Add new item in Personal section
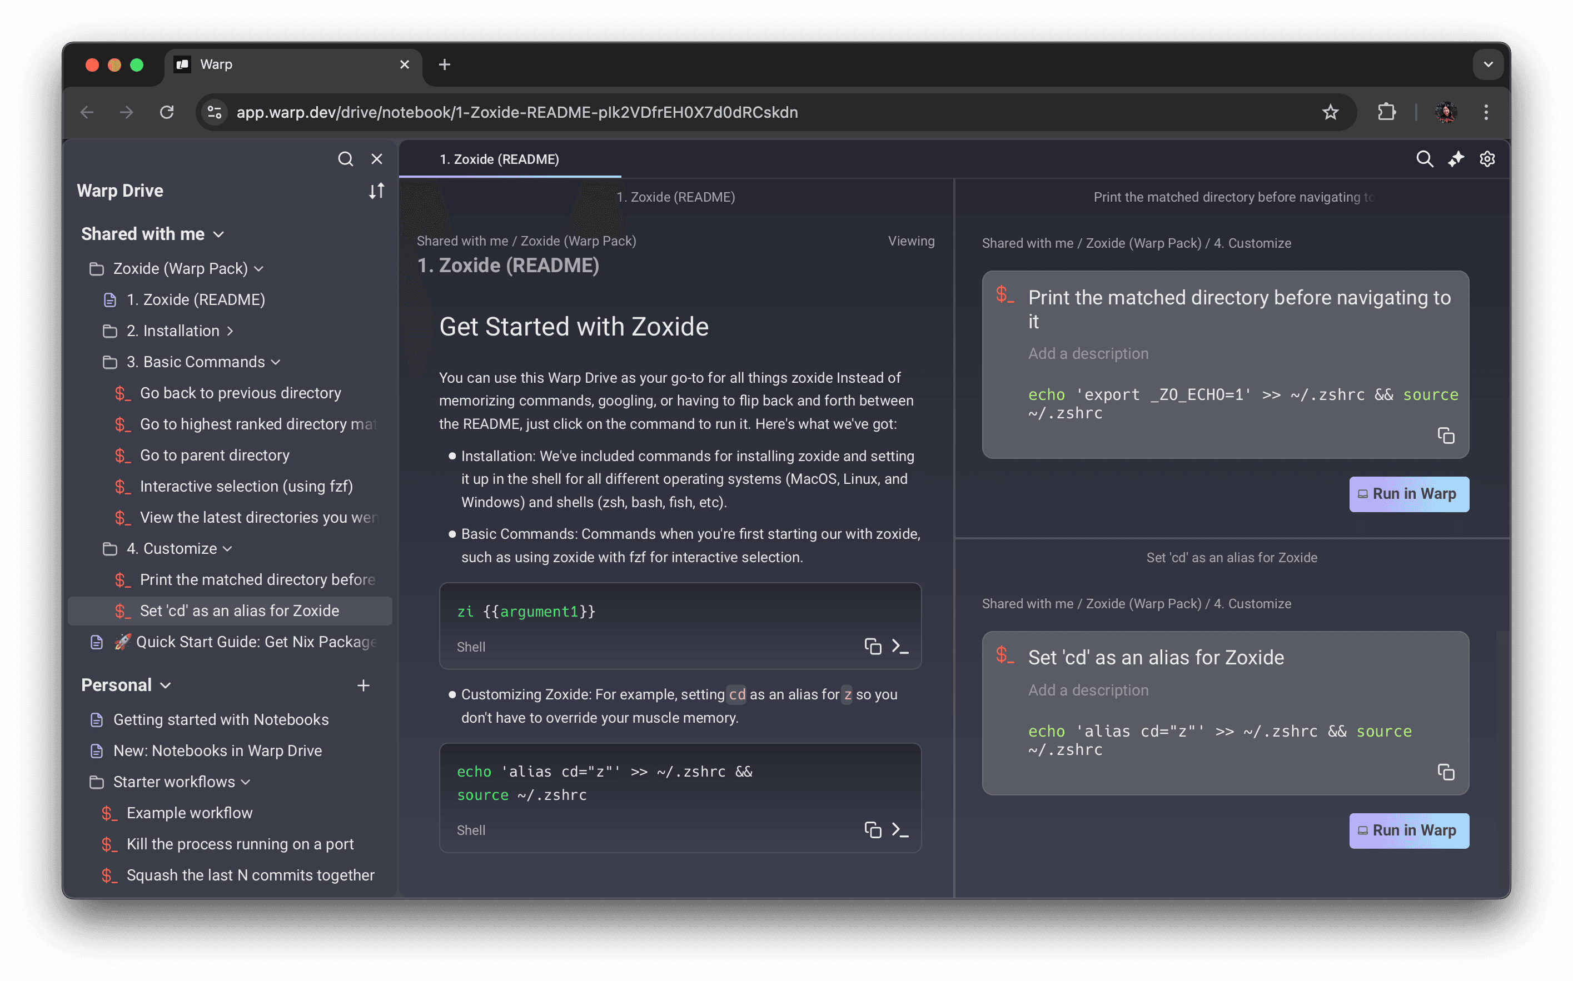1573x981 pixels. (x=364, y=685)
